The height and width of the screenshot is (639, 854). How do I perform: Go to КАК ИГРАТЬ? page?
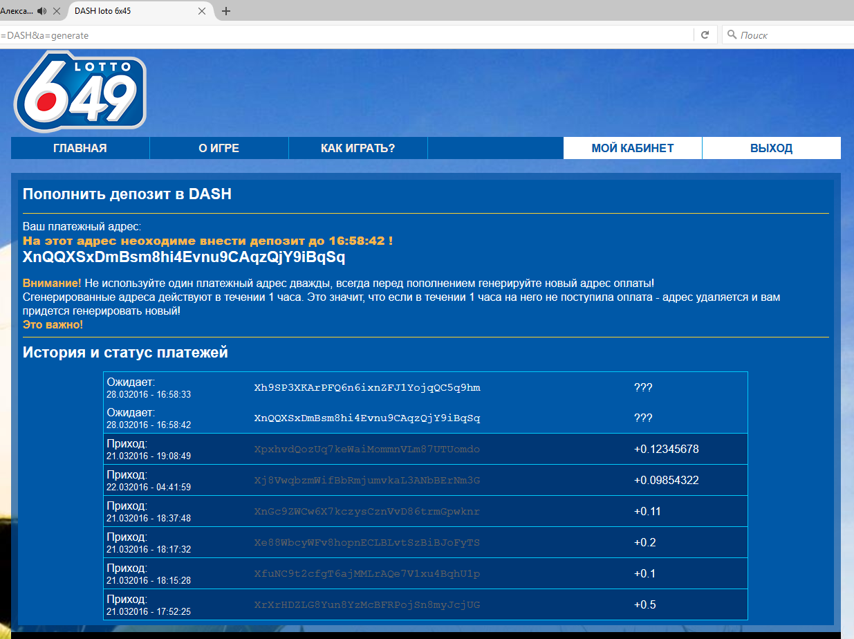[358, 148]
